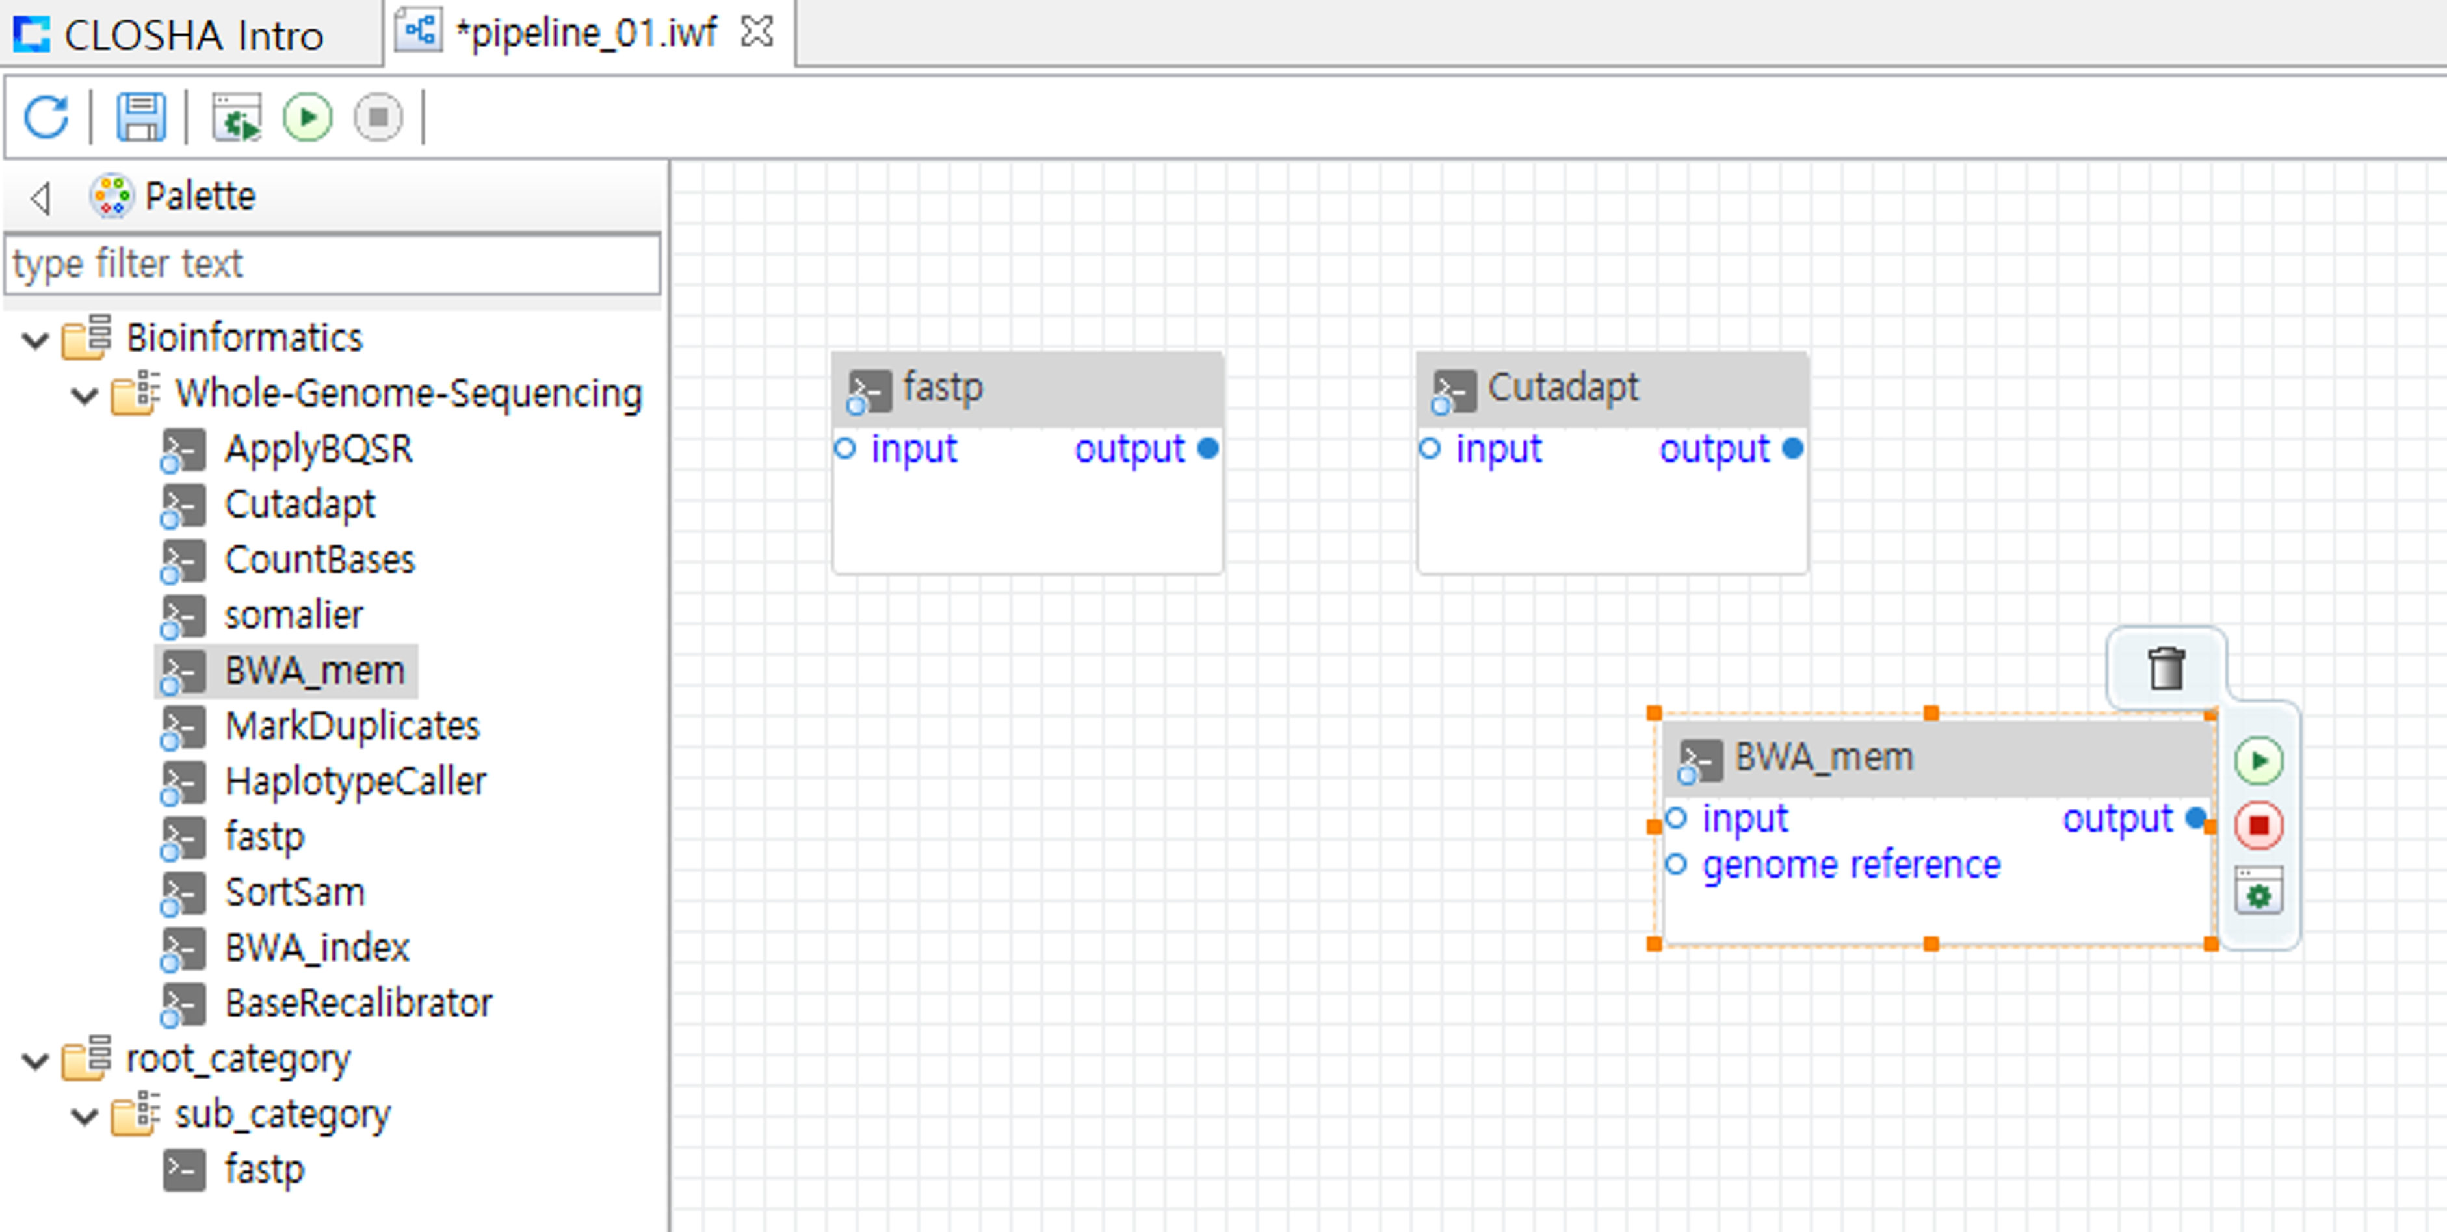Click ApplyBQSR terminal icon in palette
The width and height of the screenshot is (2447, 1232).
pyautogui.click(x=183, y=451)
